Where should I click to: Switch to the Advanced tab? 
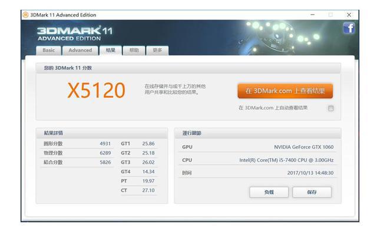click(x=80, y=51)
